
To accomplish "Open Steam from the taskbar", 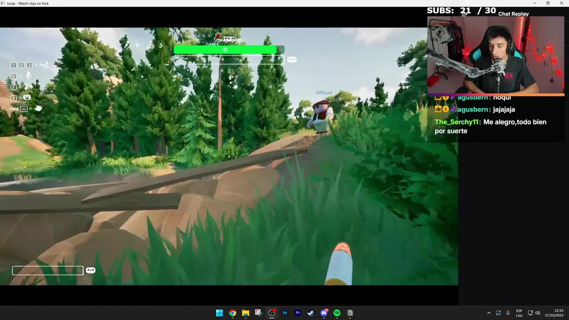I will 311,313.
